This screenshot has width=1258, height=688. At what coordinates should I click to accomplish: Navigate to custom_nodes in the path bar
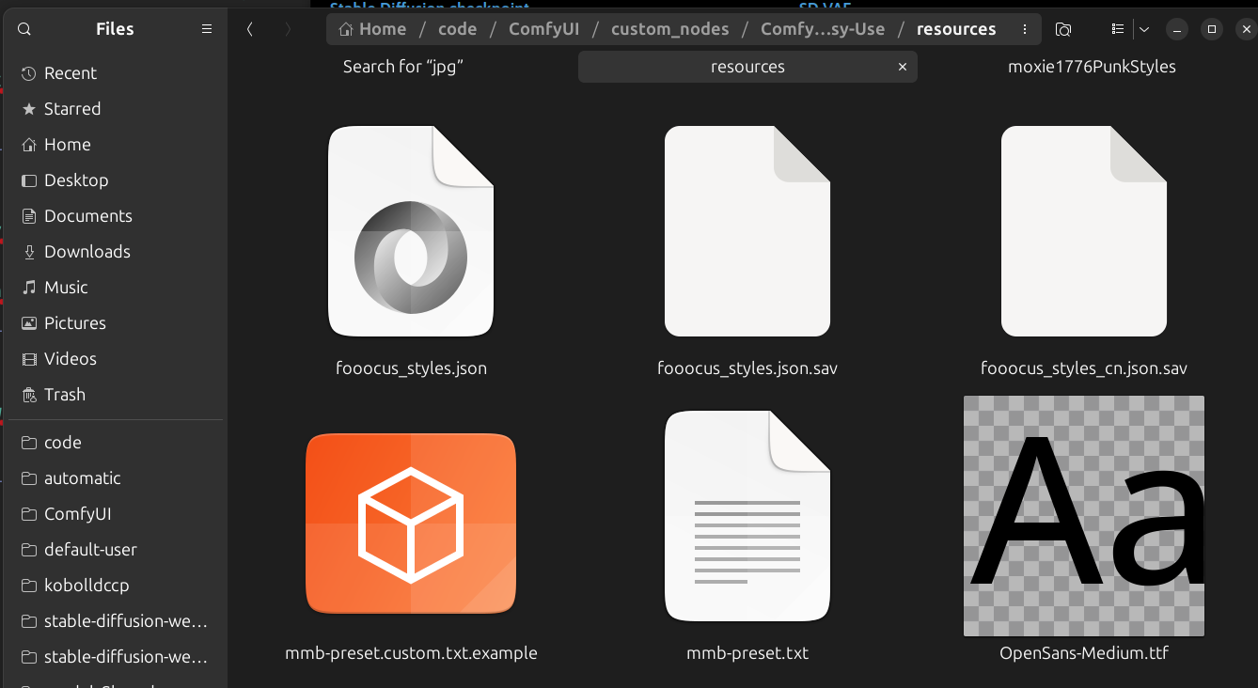click(x=669, y=29)
